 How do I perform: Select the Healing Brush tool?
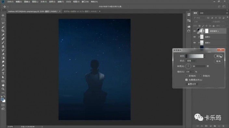tap(3, 39)
